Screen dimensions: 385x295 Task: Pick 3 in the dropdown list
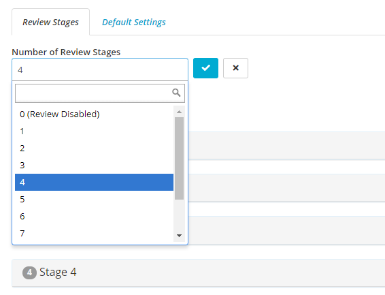pos(95,165)
